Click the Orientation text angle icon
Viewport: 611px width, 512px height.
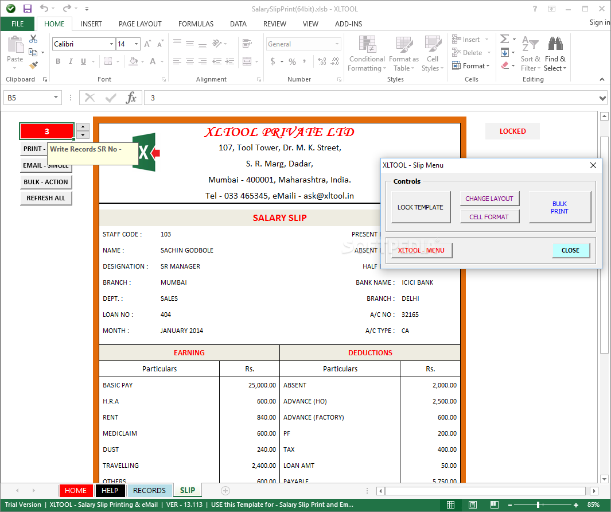pyautogui.click(x=217, y=43)
